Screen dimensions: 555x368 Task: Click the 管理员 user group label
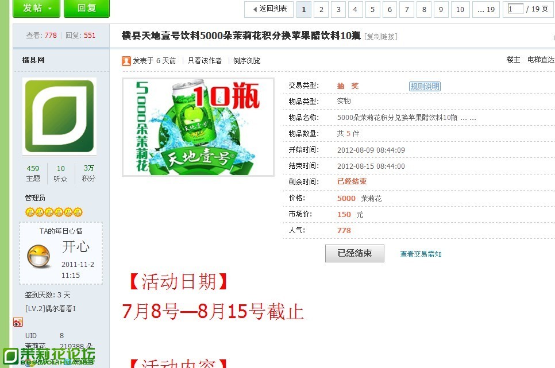tap(35, 198)
